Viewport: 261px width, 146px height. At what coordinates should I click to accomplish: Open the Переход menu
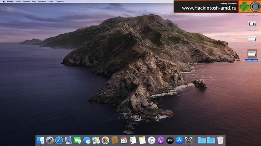42,2
